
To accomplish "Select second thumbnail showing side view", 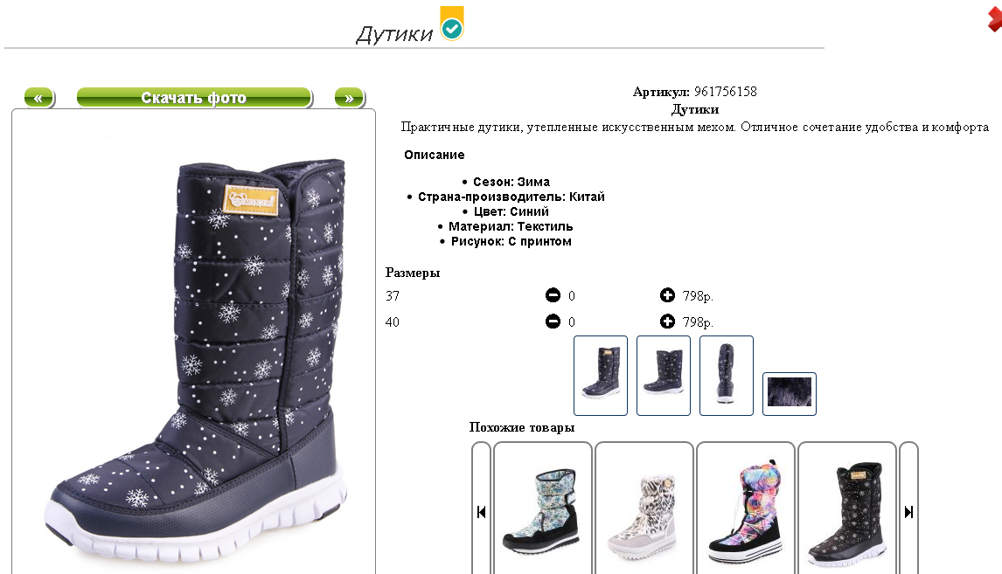I will (664, 376).
